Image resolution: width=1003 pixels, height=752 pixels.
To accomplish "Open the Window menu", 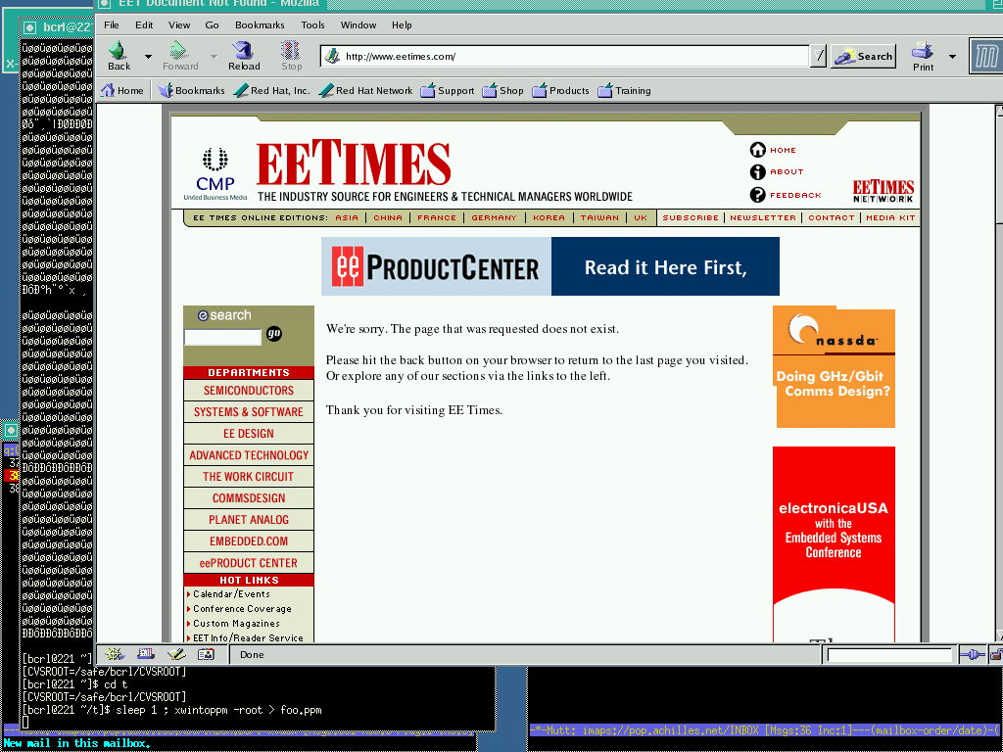I will click(x=358, y=24).
